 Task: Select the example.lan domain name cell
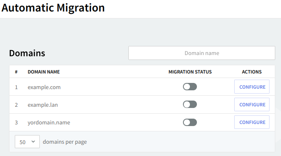coord(43,105)
